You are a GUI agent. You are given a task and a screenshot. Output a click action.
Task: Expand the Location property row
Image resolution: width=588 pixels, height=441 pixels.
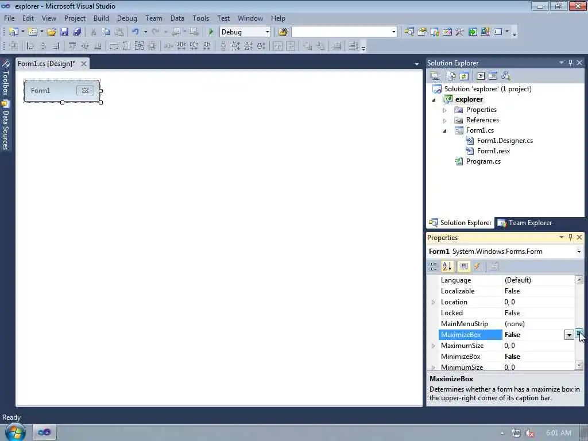click(434, 302)
